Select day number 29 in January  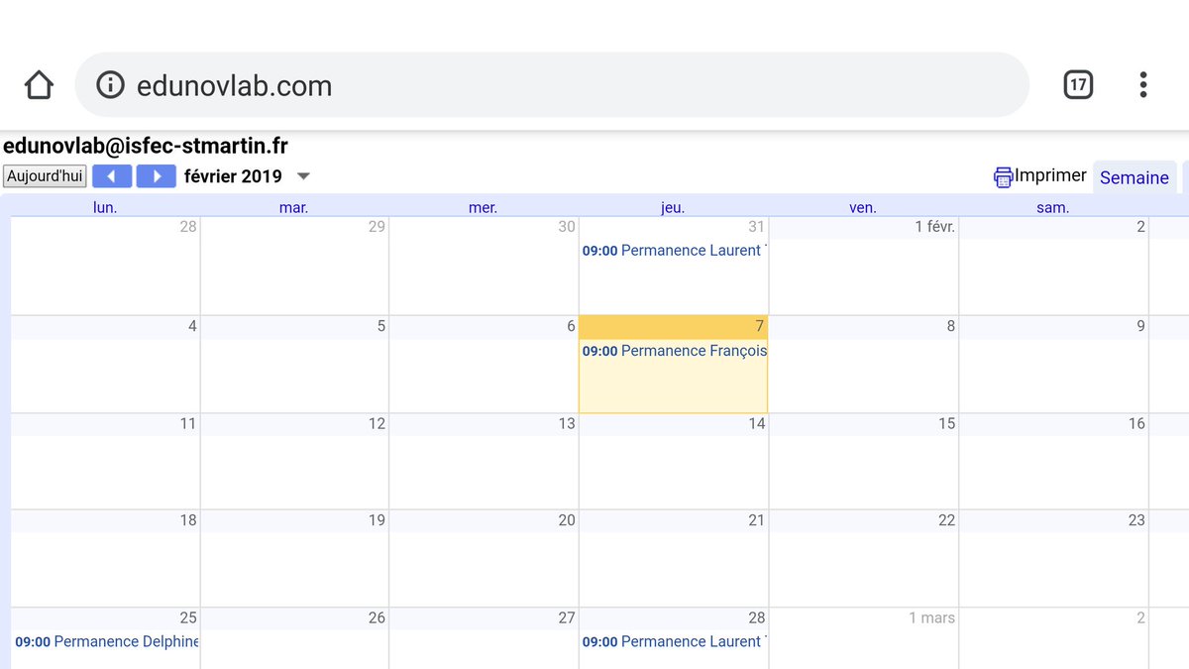377,227
